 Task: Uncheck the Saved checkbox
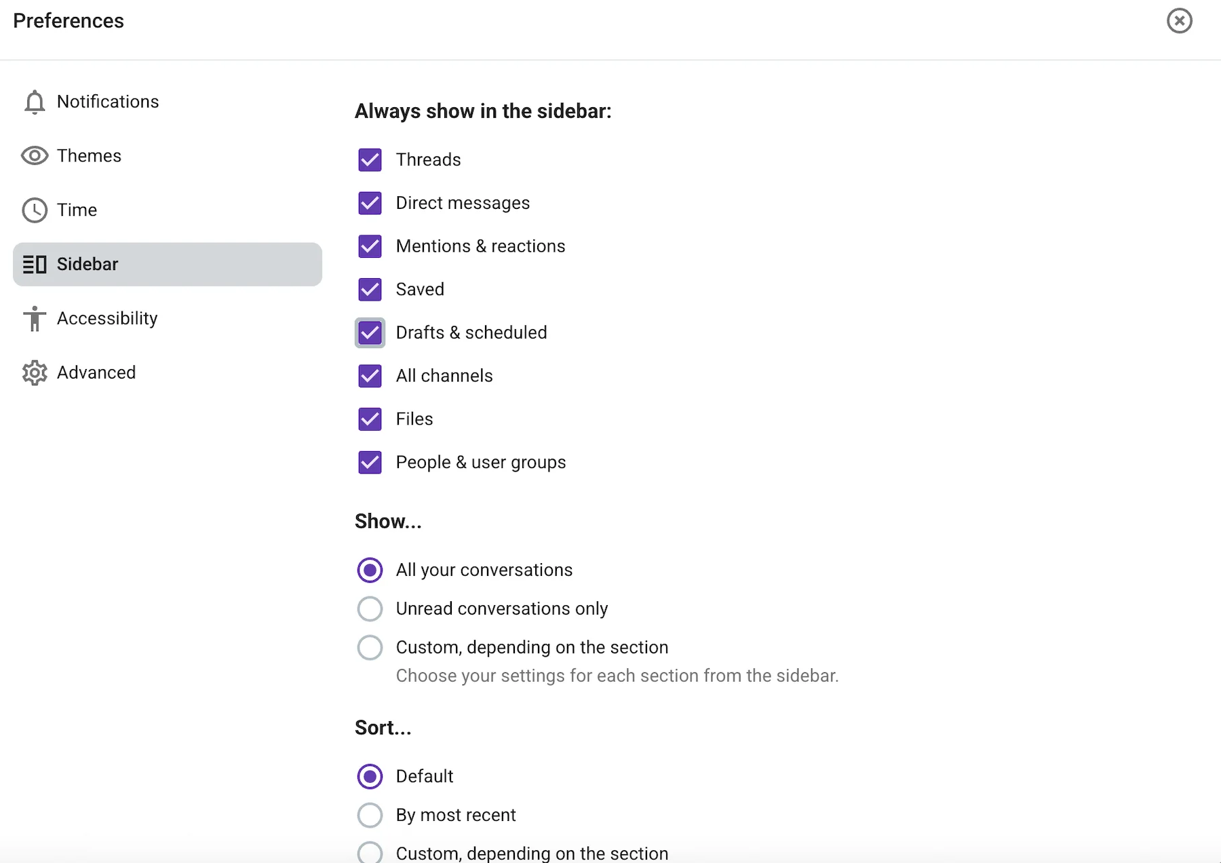point(370,290)
